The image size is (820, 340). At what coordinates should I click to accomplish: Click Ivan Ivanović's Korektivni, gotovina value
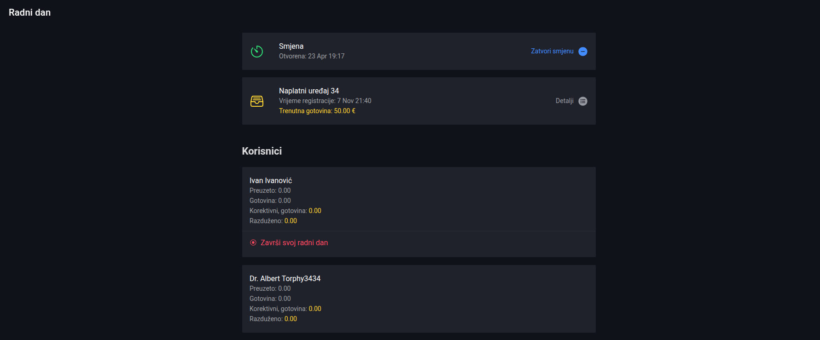pyautogui.click(x=315, y=211)
